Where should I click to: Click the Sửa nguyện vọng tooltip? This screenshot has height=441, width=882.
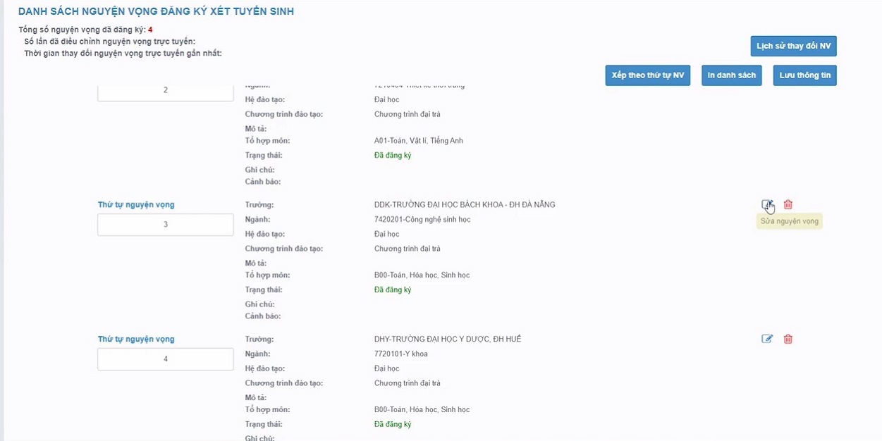point(789,221)
